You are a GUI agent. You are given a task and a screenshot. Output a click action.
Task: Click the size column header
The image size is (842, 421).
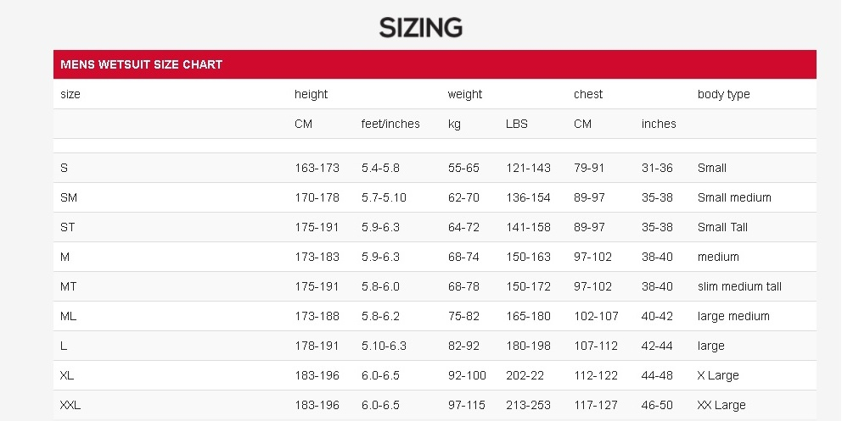pyautogui.click(x=70, y=94)
